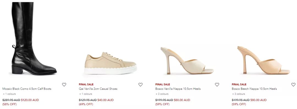Add Mozaic Black Como boots to wishlist

point(64,85)
